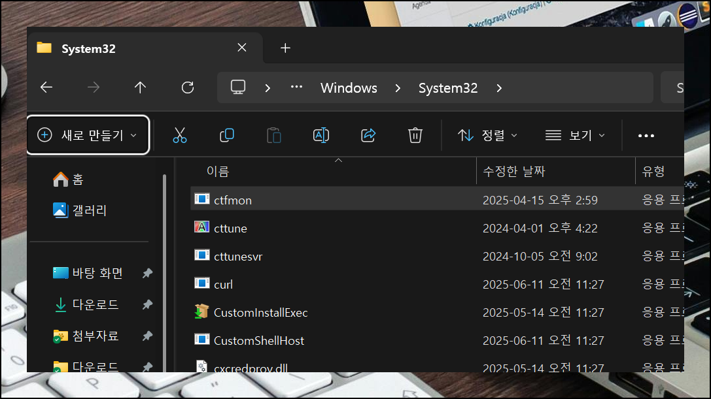Click the Share icon in toolbar
This screenshot has height=399, width=711.
(x=368, y=135)
